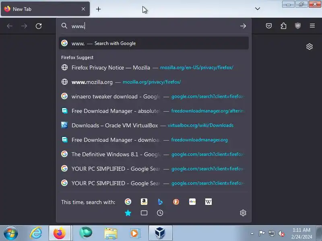This screenshot has height=241, width=322.
Task: Go back with the left arrow button
Action: point(10,26)
